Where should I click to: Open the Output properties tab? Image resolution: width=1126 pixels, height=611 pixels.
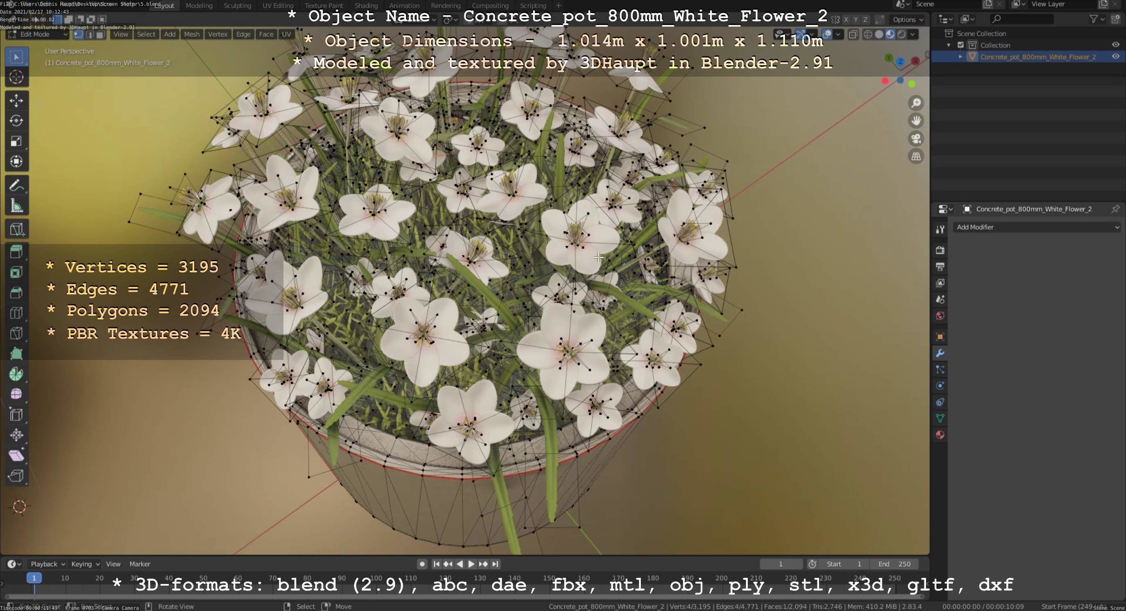point(940,267)
